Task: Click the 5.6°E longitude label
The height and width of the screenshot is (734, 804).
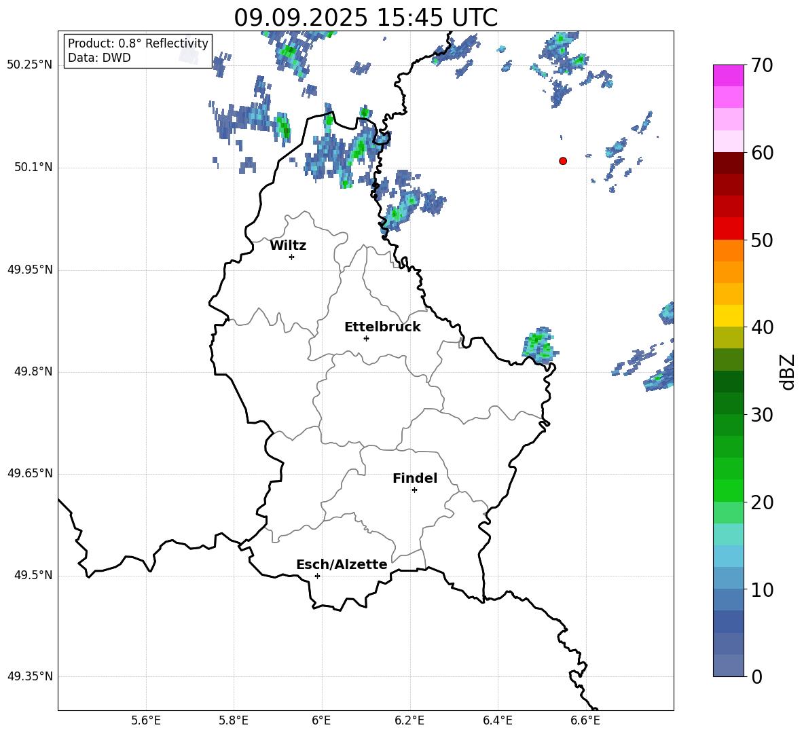Action: coord(146,720)
